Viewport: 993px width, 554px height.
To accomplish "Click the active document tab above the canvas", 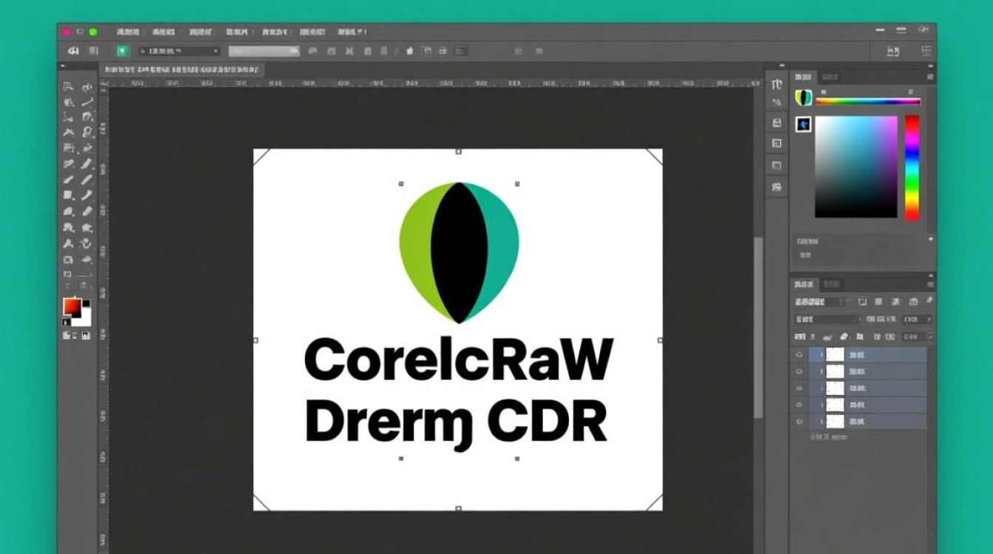I will click(181, 69).
